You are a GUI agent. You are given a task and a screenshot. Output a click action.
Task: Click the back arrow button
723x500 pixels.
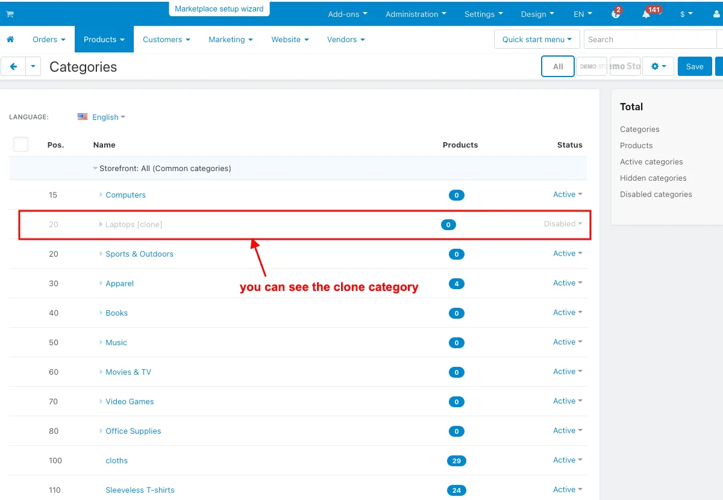[x=13, y=67]
